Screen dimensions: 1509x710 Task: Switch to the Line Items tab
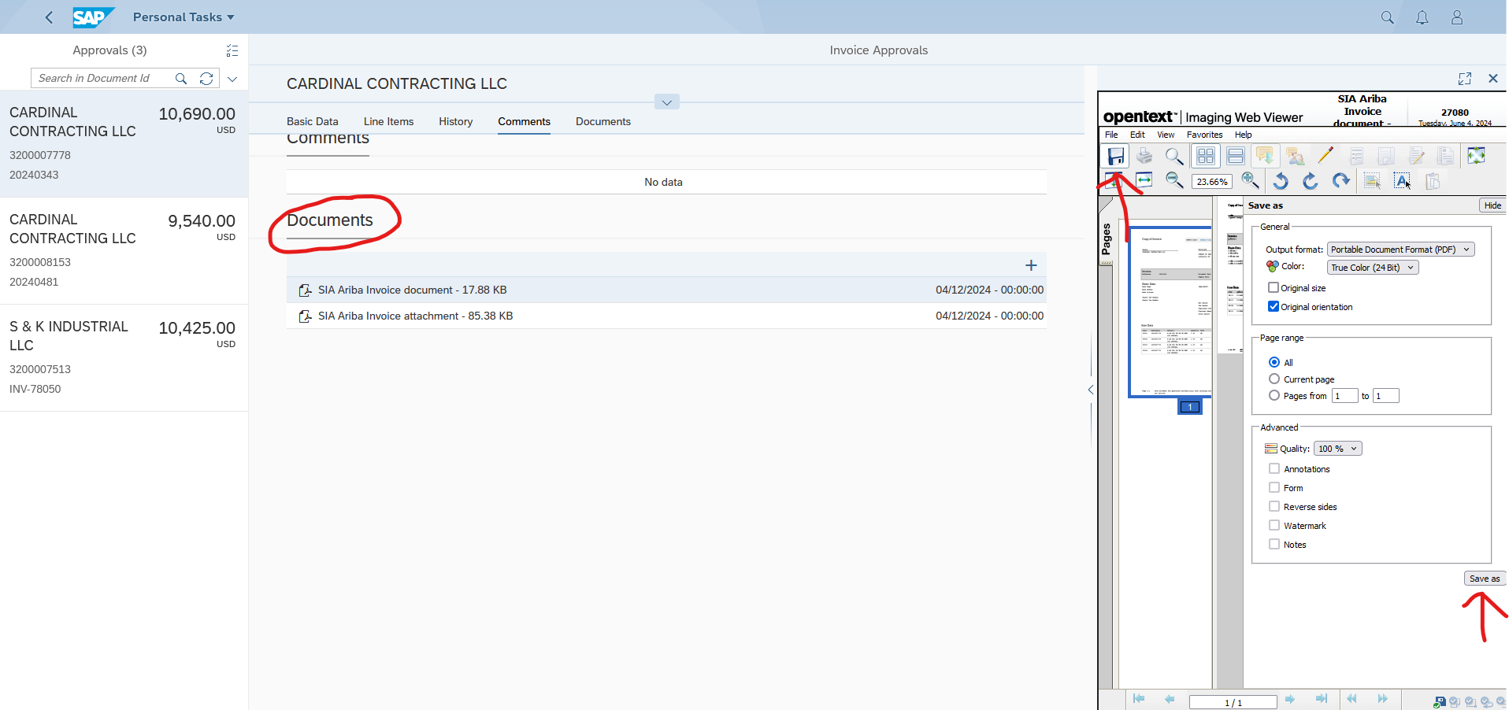point(388,121)
